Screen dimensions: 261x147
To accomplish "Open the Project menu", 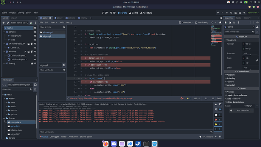I will (x=12, y=13).
